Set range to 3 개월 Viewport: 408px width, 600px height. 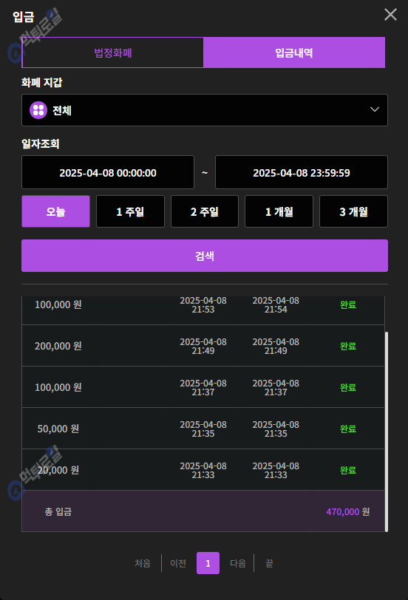tap(353, 211)
